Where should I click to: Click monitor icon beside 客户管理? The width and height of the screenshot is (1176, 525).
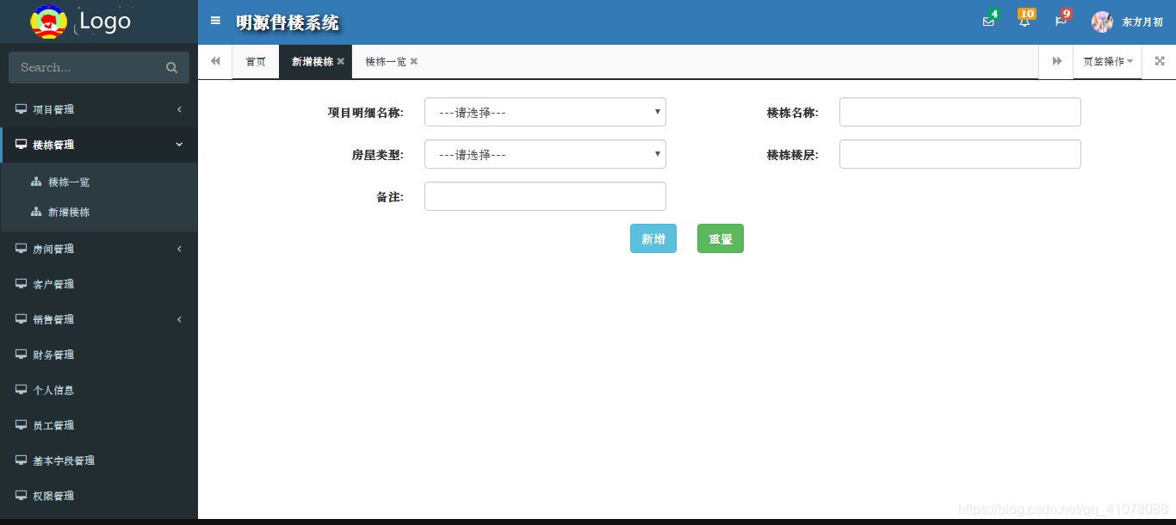pyautogui.click(x=21, y=284)
